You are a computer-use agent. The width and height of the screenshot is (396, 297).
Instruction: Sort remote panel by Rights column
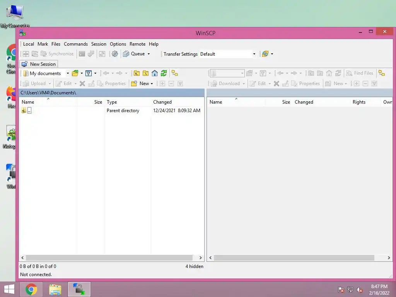tap(365, 102)
